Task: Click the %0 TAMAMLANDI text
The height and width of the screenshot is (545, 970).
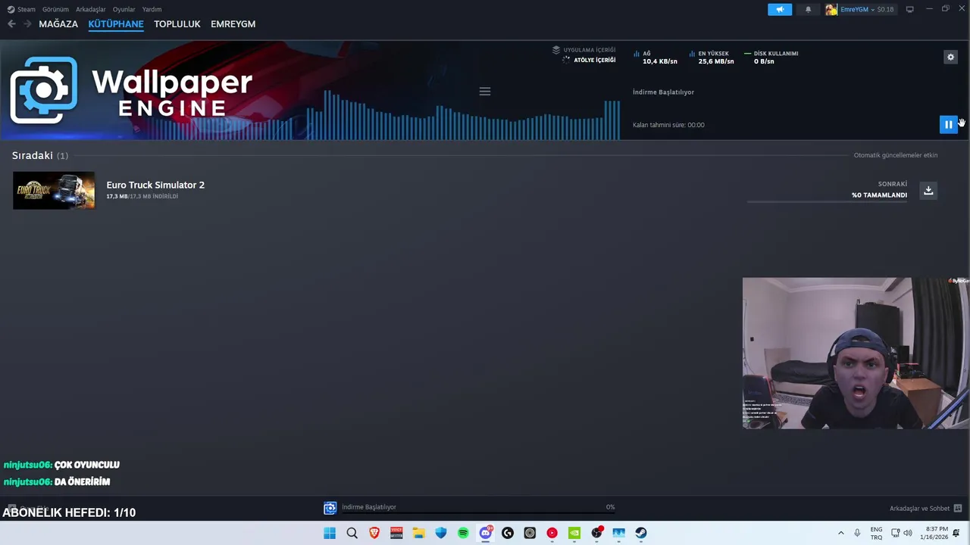Action: click(879, 195)
